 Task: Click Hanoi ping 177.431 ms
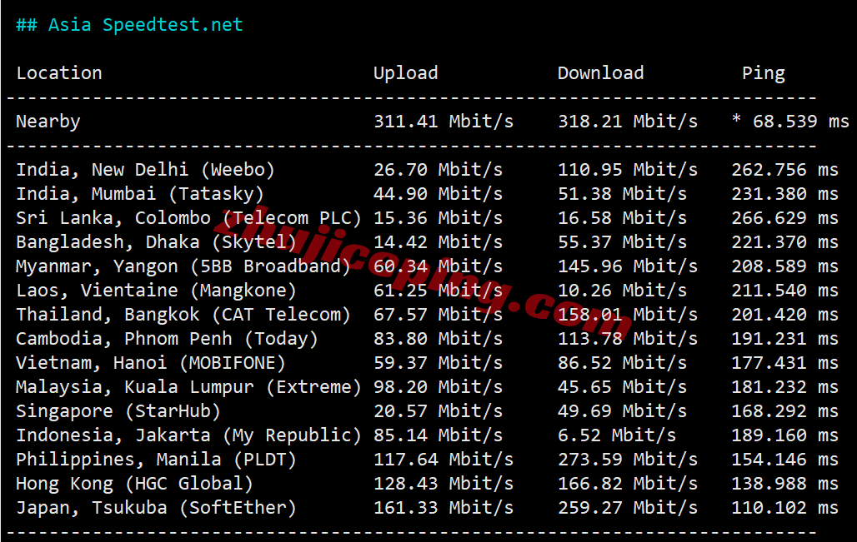[784, 363]
